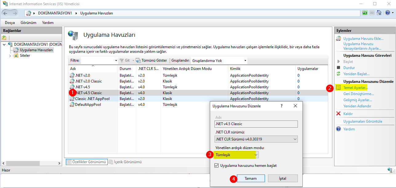Click the .NET v2.0 pool icon
Image resolution: width=396 pixels, height=188 pixels.
point(72,75)
